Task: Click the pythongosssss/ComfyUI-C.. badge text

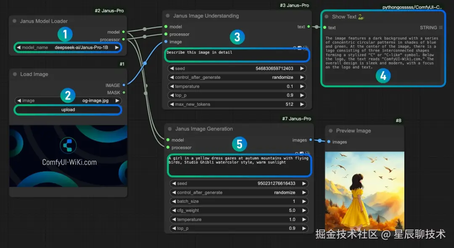Action: 412,7
